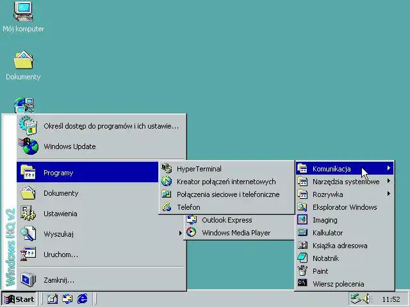Click the HyperTerminal icon
The image size is (410, 307).
(x=167, y=168)
